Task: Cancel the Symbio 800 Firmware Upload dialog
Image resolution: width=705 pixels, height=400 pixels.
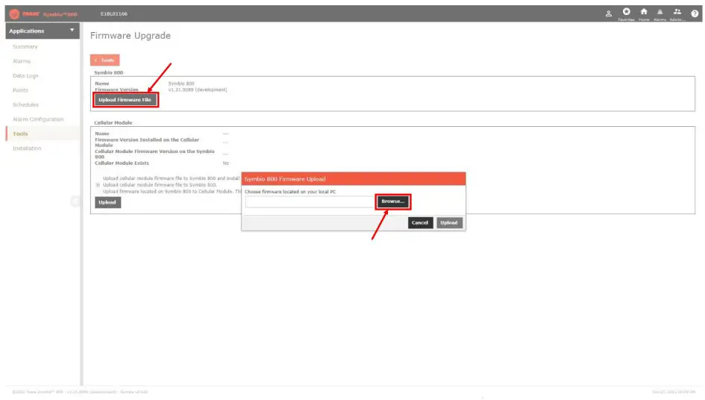Action: pos(420,222)
